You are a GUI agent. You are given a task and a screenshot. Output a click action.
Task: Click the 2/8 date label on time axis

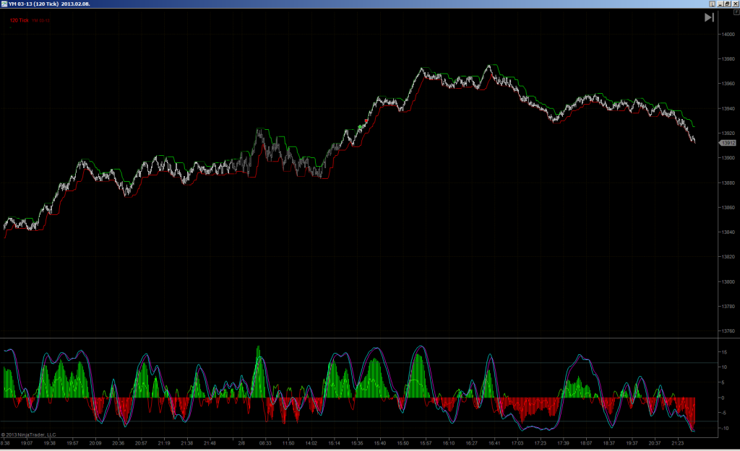(241, 443)
